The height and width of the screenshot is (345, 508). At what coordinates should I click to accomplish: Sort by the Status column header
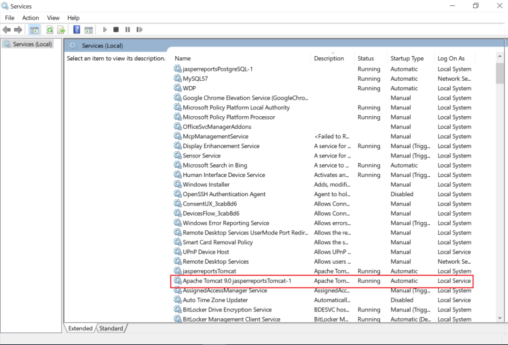tap(371, 58)
